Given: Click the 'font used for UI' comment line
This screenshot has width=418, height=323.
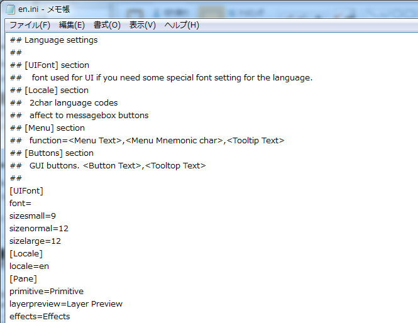Looking at the screenshot, I should (x=161, y=78).
